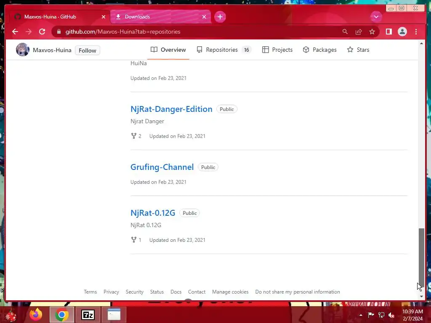
Task: Click the fork count of NjRat-0.12G
Action: 136,240
